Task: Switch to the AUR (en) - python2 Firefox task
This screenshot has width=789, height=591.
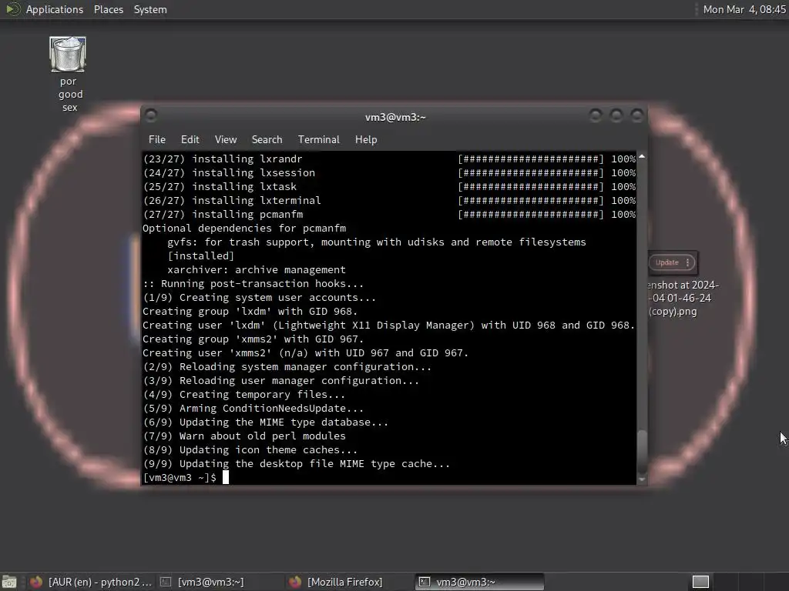Action: click(x=91, y=582)
